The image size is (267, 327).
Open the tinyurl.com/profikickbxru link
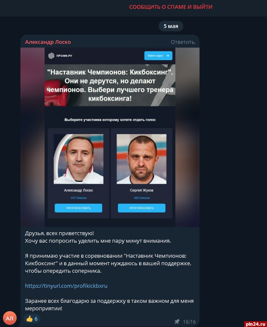(66, 286)
